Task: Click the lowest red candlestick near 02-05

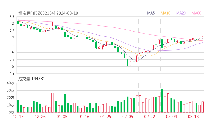Action: pos(131,63)
